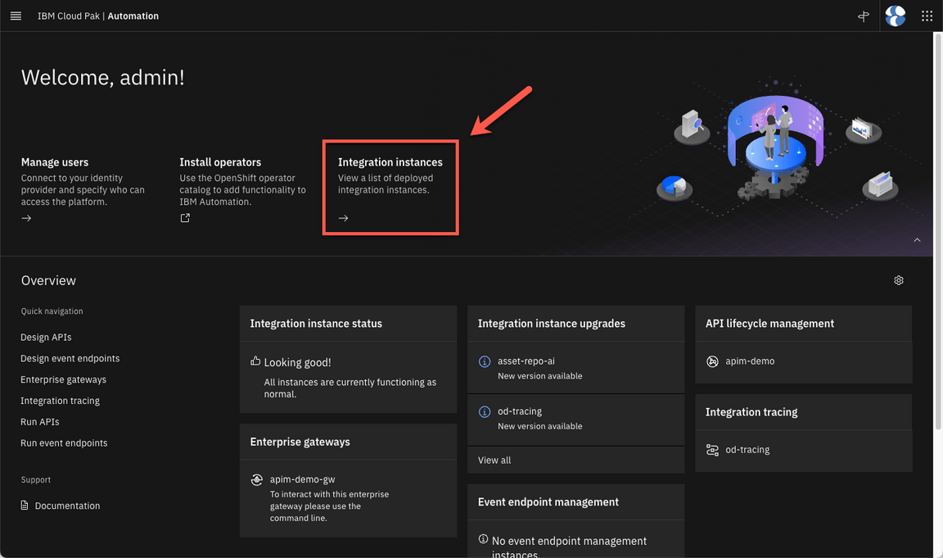Viewport: 943px width, 558px height.
Task: Select the od-tracing upgrade notification
Action: coord(520,411)
